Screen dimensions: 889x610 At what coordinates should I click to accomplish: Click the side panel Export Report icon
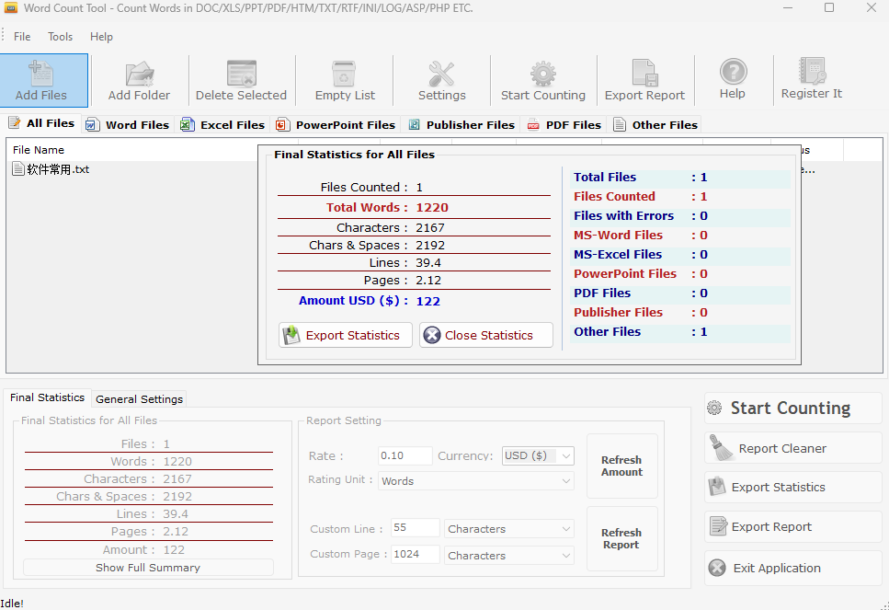coord(718,526)
